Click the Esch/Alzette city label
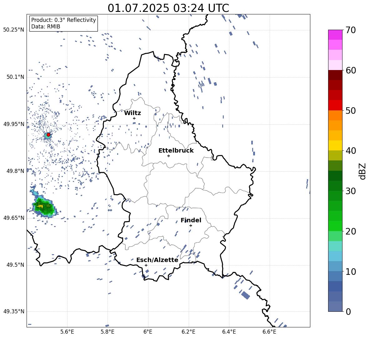The image size is (370, 338). pyautogui.click(x=157, y=260)
